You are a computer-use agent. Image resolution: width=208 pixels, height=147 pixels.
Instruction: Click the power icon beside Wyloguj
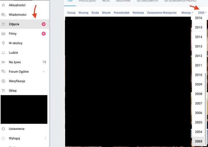pos(3,138)
